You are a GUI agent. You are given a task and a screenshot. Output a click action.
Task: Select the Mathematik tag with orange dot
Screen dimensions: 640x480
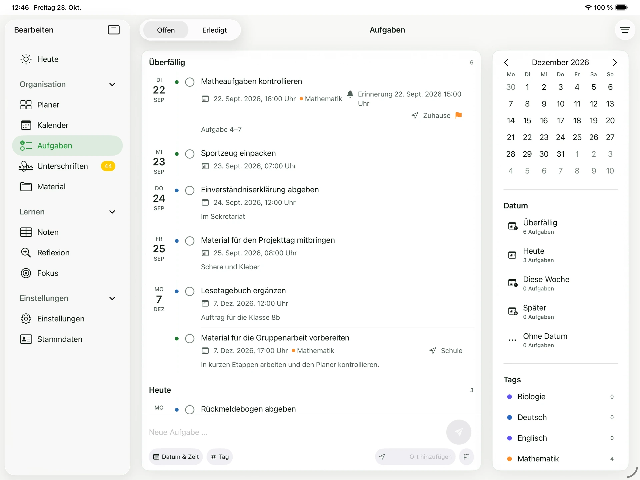pos(561,459)
